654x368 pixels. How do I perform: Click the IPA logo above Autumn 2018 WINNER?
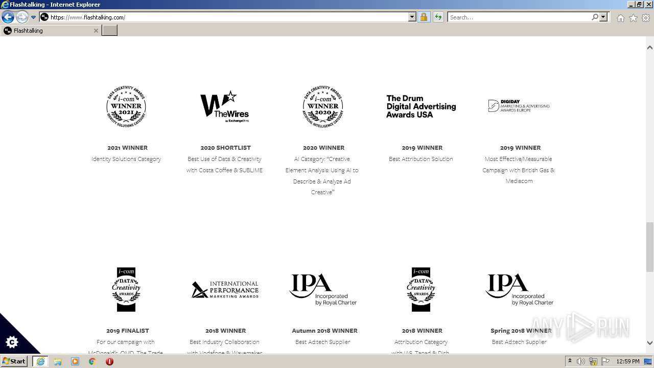(x=323, y=290)
